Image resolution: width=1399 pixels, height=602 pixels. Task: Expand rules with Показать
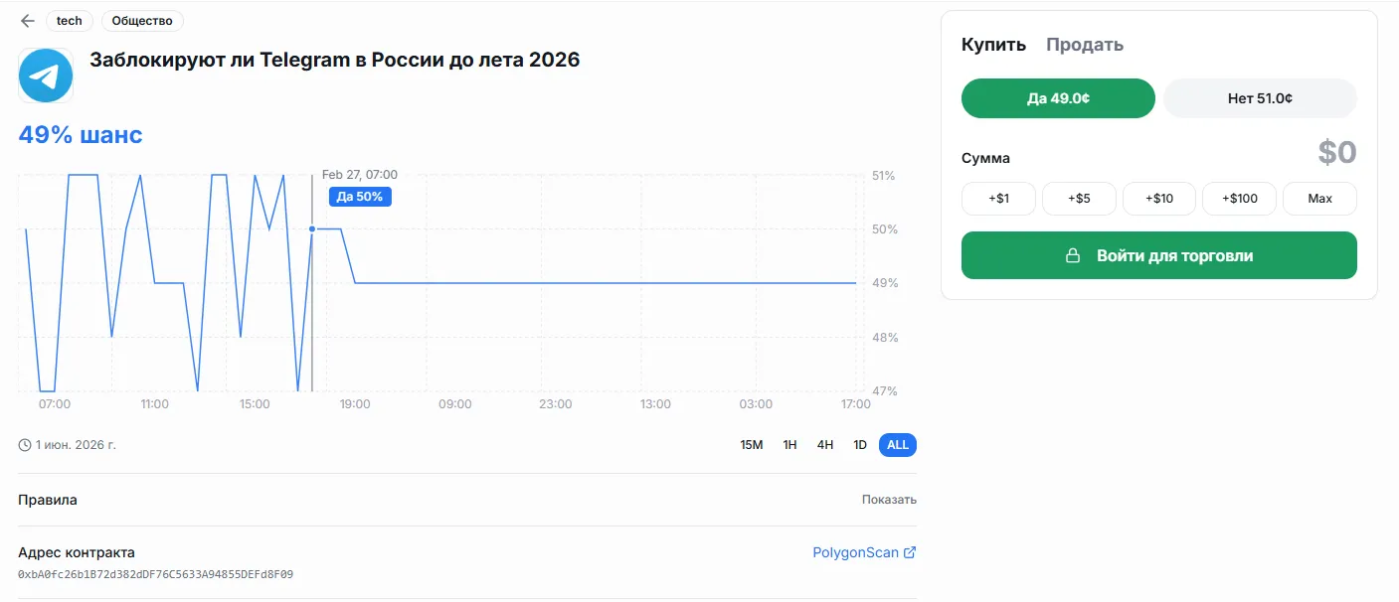pyautogui.click(x=889, y=500)
